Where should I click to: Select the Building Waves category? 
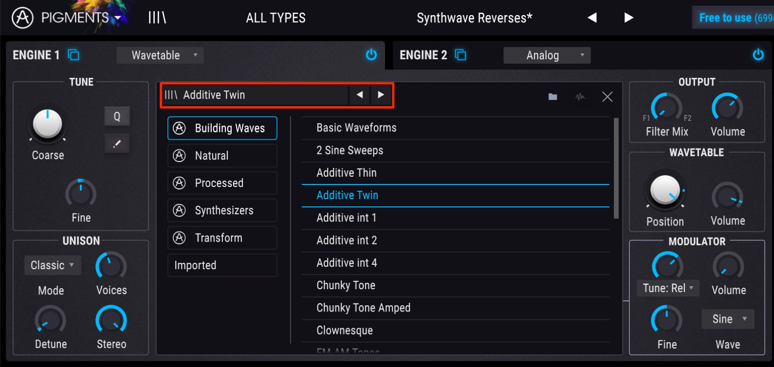(222, 128)
